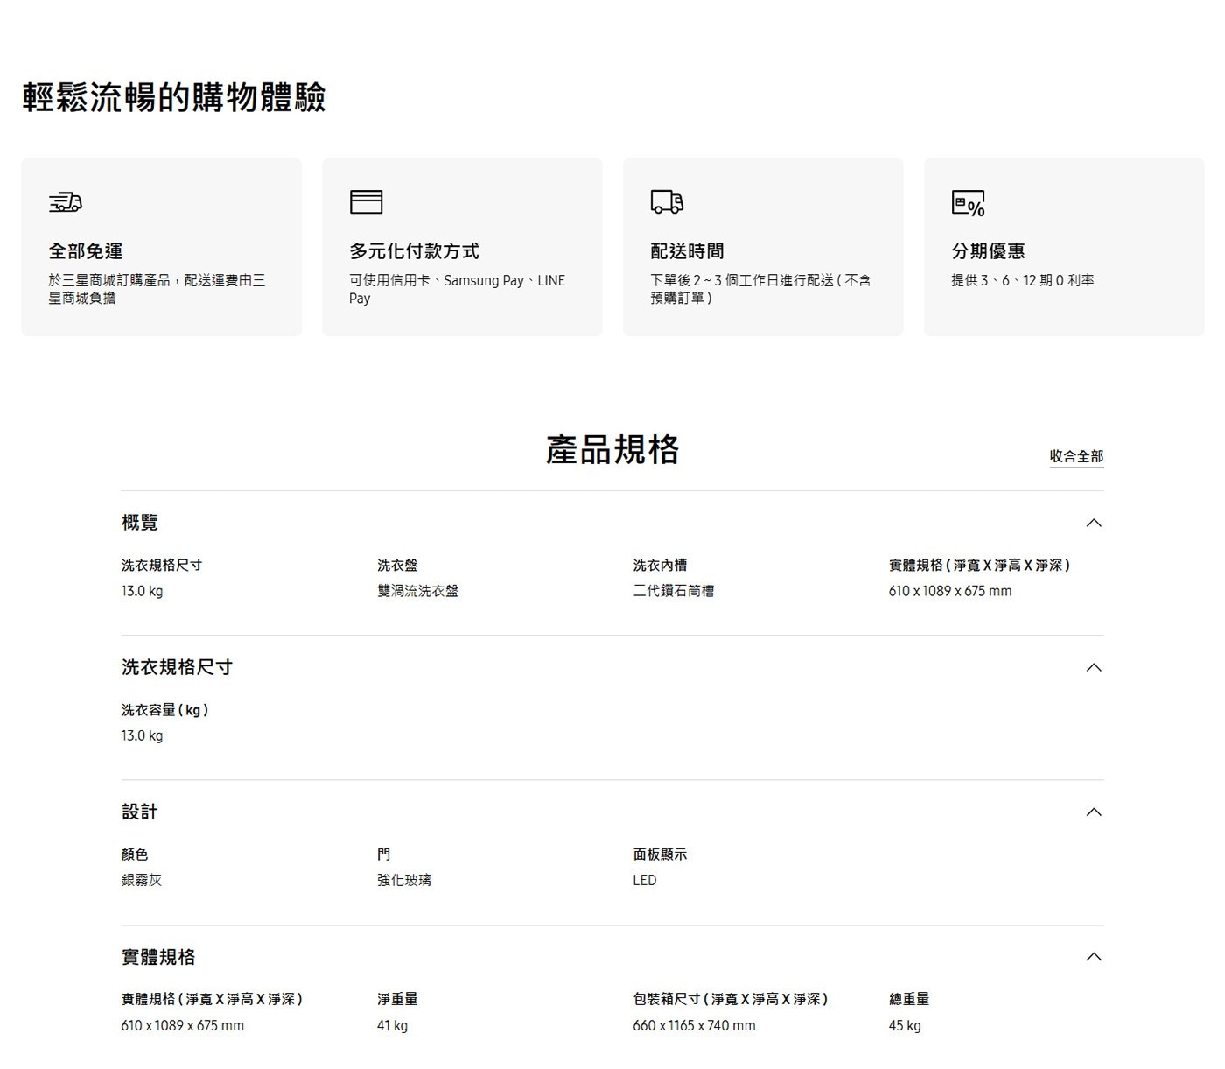1225x1069 pixels.
Task: Click the 收合全部 link
Action: tap(1076, 456)
